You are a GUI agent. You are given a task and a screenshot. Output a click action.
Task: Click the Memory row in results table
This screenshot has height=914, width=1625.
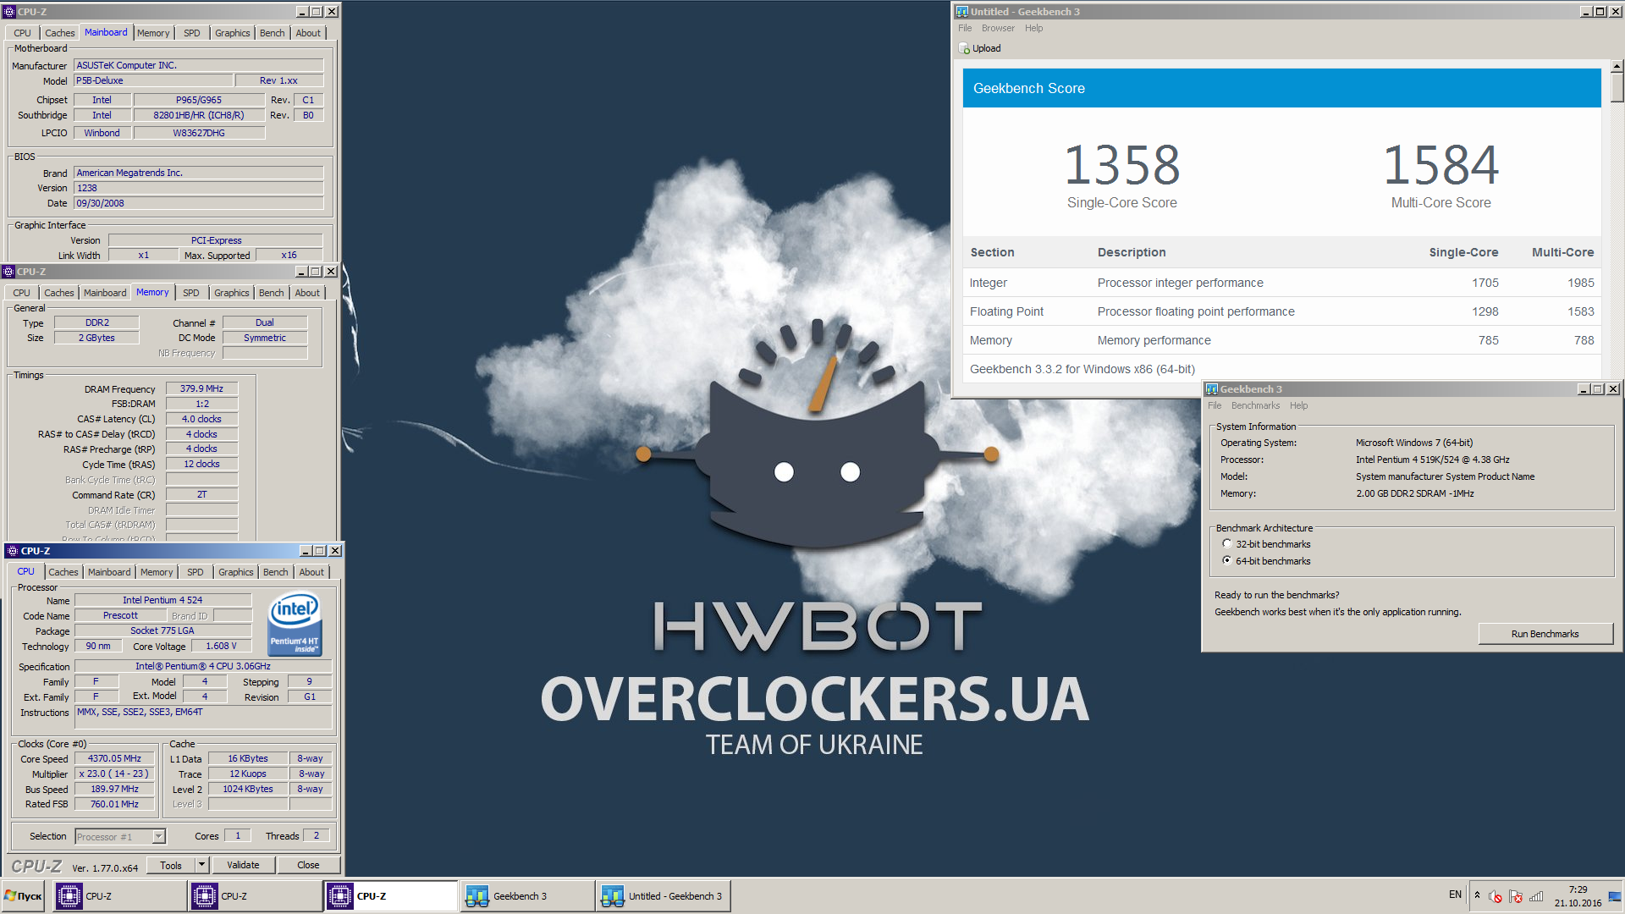point(1281,340)
